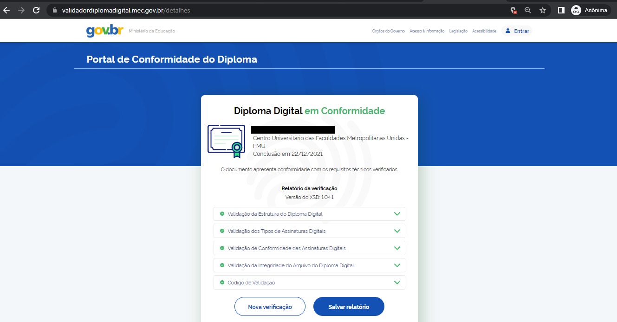
Task: Click the Ministério da Educação text
Action: coord(152,31)
